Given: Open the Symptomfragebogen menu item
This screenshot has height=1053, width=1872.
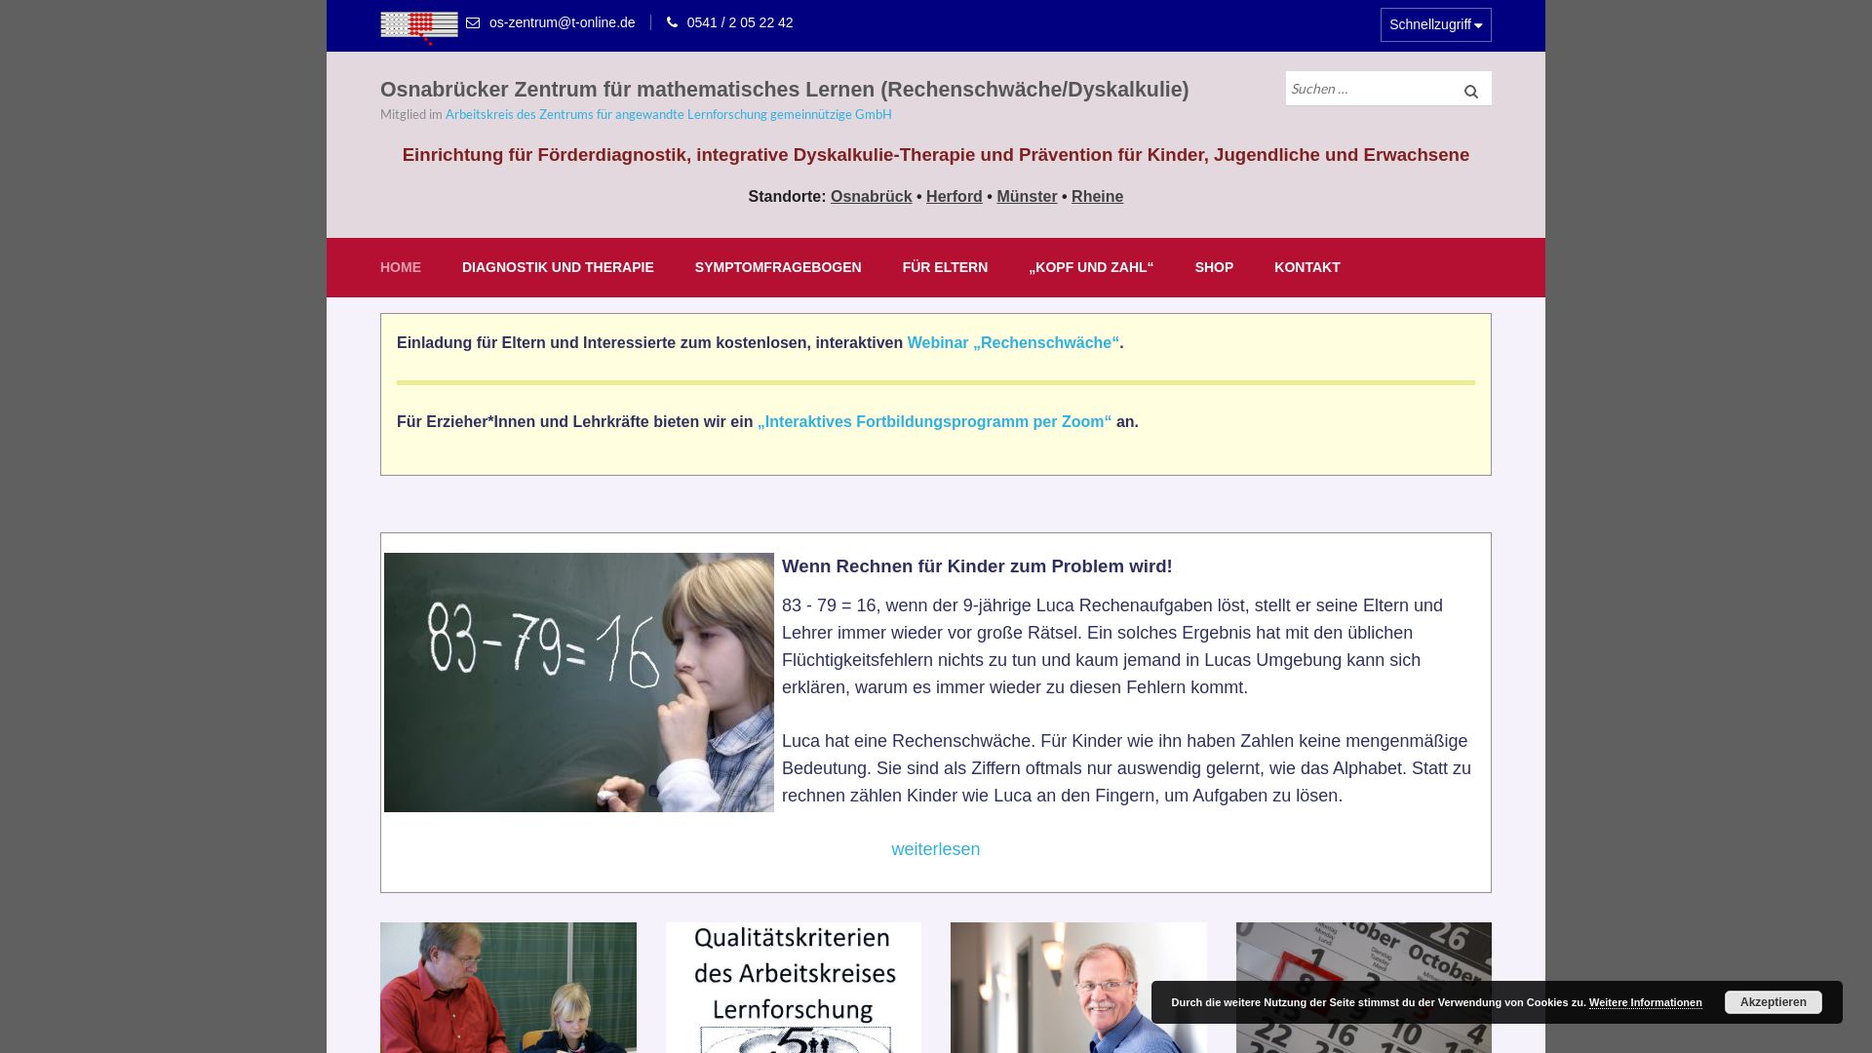Looking at the screenshot, I should [x=778, y=267].
